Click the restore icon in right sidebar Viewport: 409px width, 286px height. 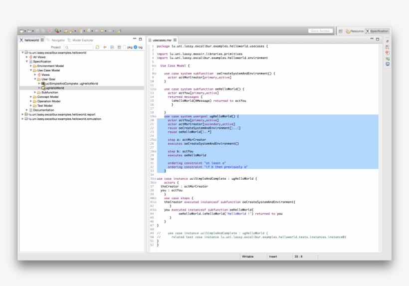pos(388,40)
